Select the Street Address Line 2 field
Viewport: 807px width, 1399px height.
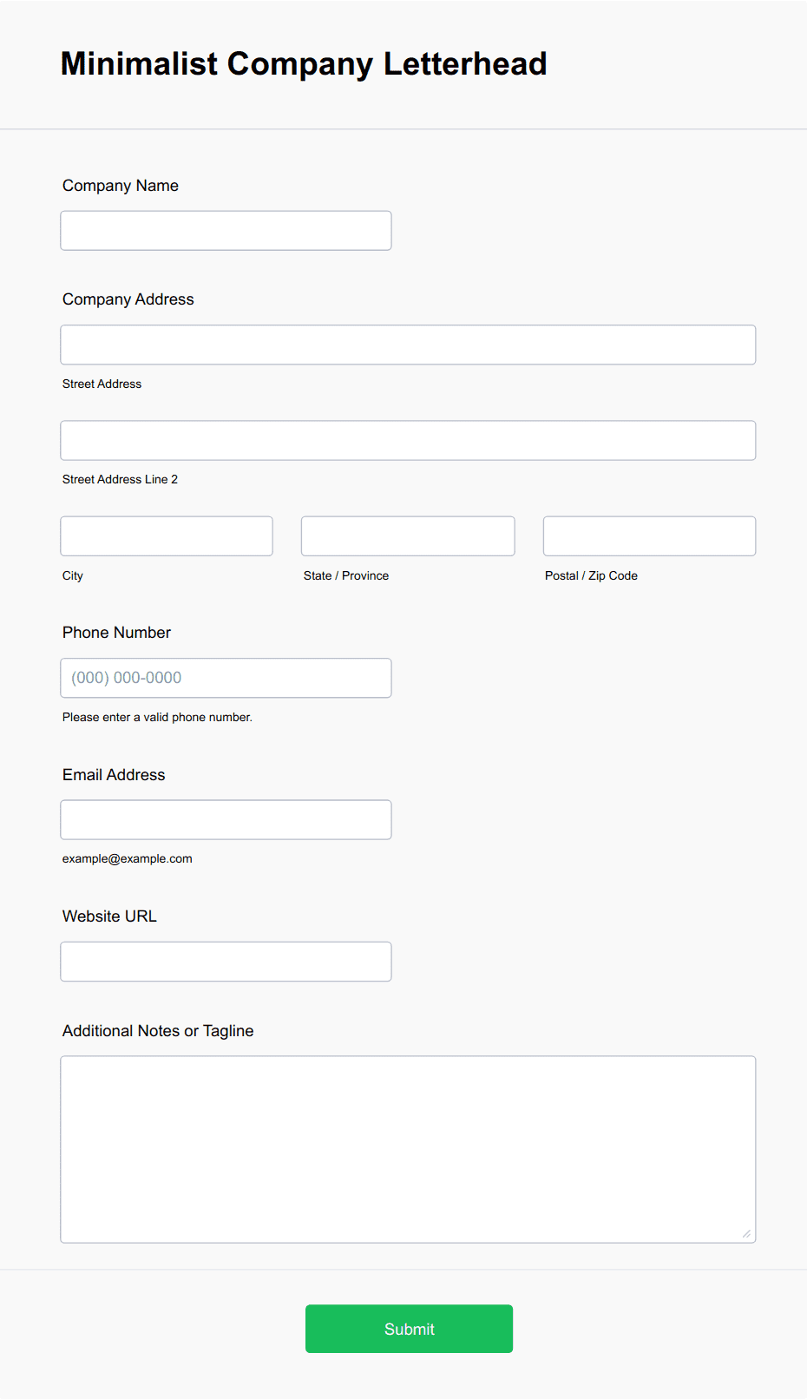click(x=408, y=441)
